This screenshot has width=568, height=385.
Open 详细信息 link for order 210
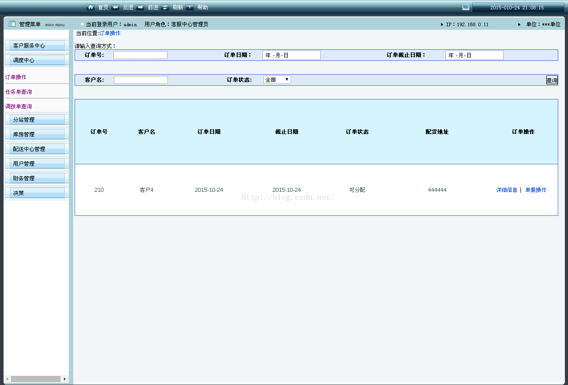click(507, 190)
